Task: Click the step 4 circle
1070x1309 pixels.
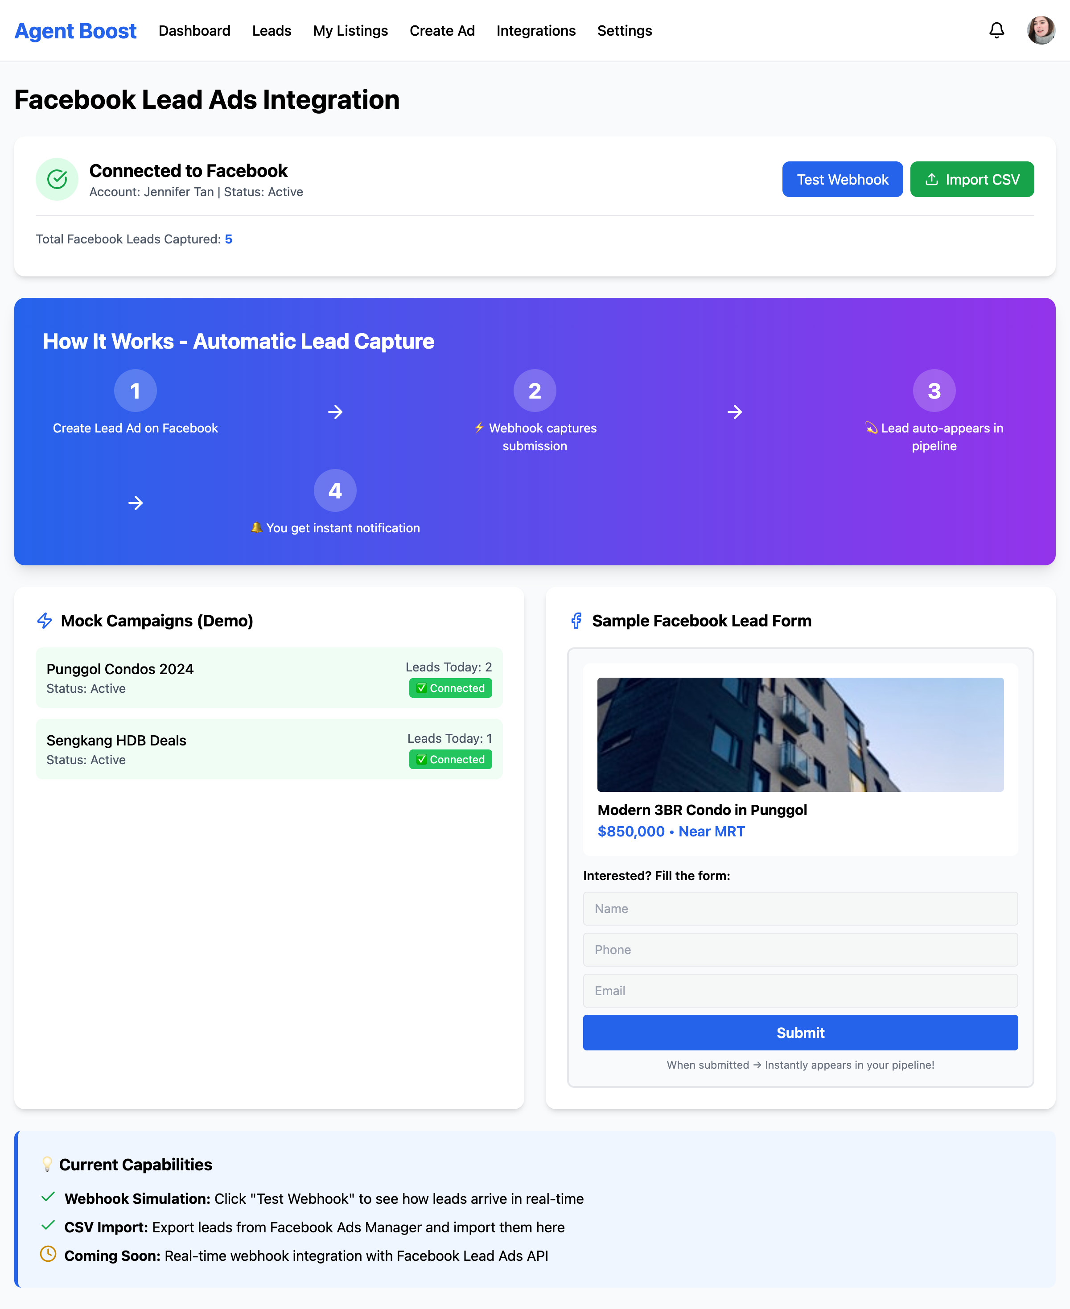Action: point(335,490)
